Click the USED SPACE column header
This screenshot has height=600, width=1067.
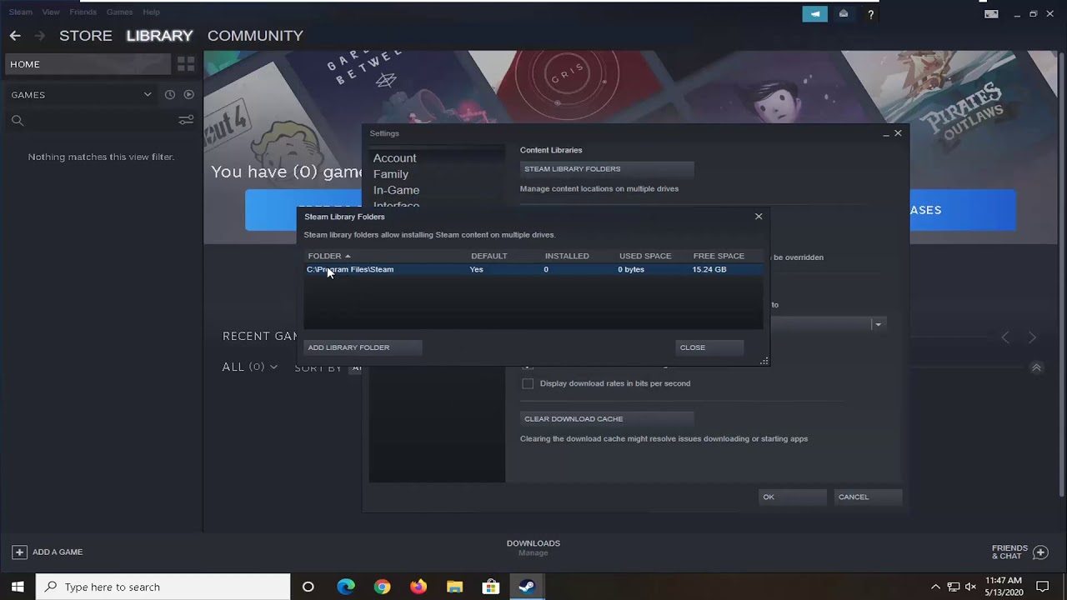pyautogui.click(x=645, y=256)
